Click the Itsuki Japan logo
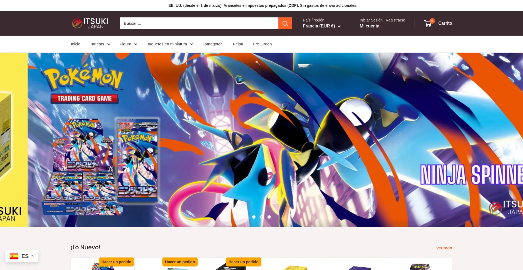 point(90,23)
